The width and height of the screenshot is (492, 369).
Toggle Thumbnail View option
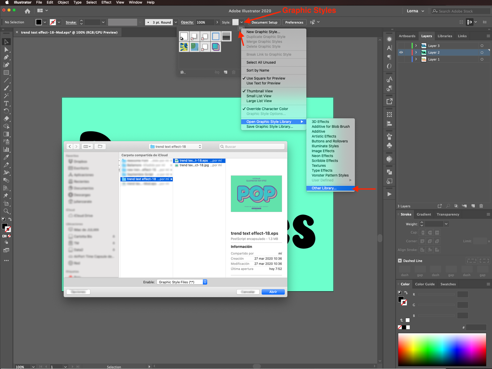(x=259, y=91)
